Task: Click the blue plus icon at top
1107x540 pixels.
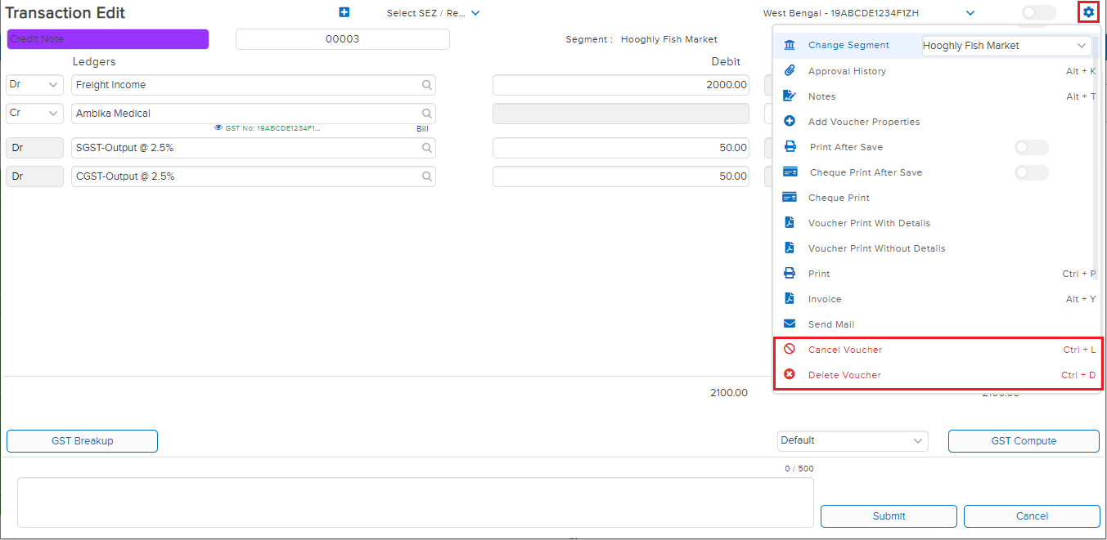Action: coord(344,12)
